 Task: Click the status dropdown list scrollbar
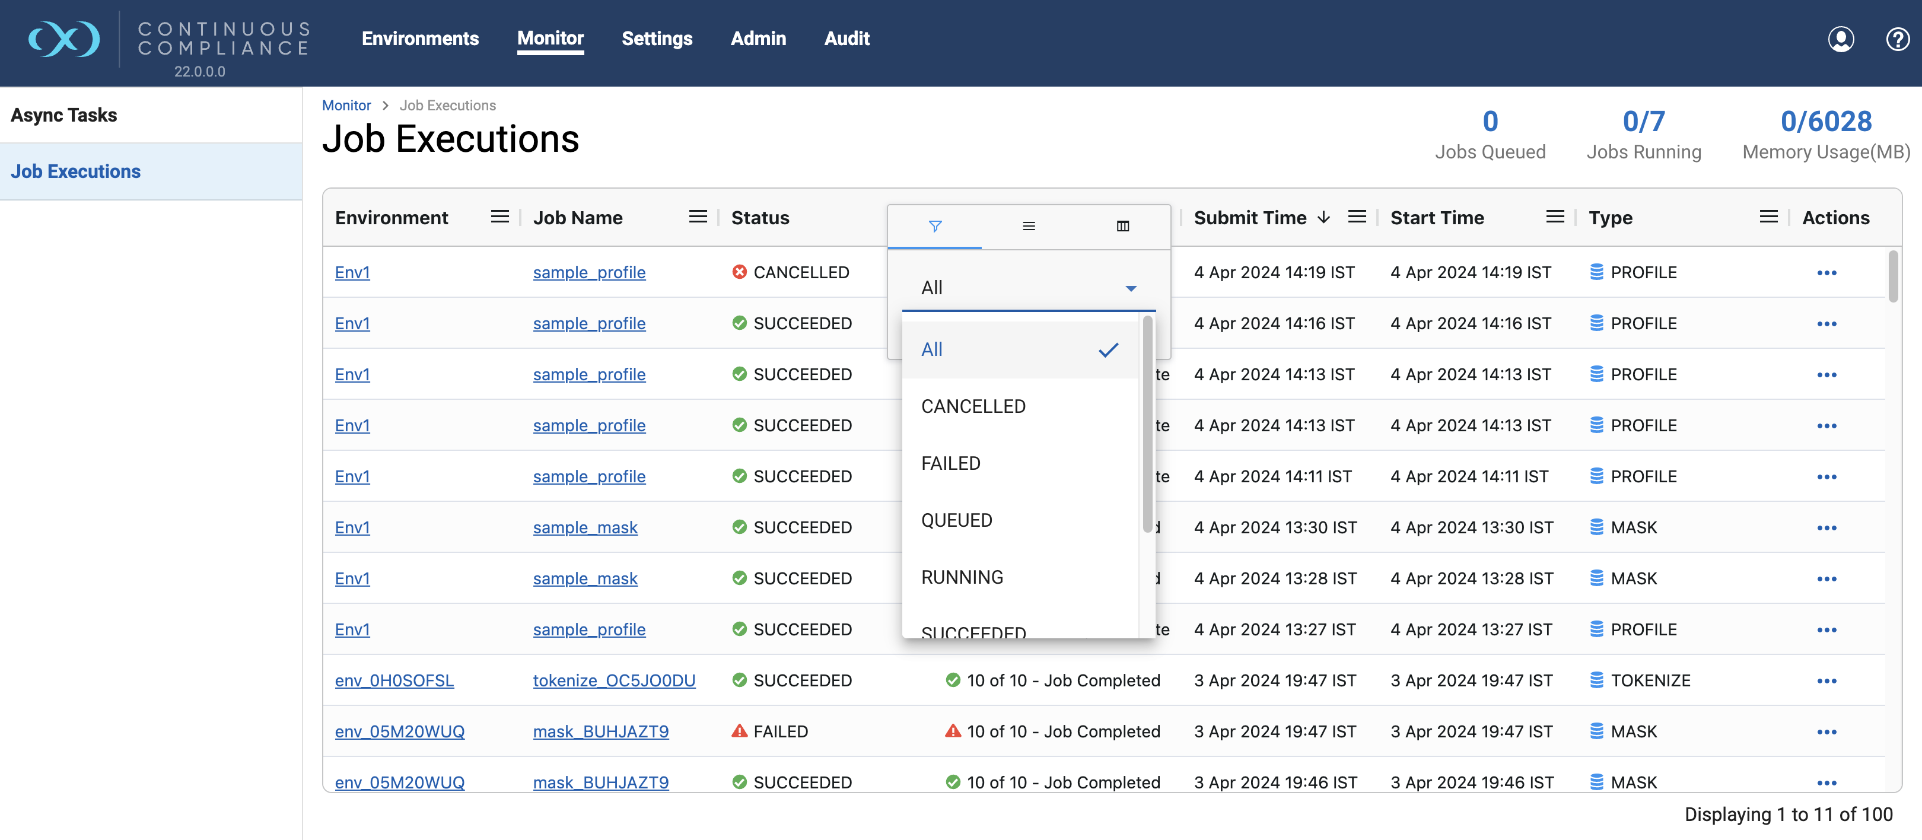click(1147, 425)
